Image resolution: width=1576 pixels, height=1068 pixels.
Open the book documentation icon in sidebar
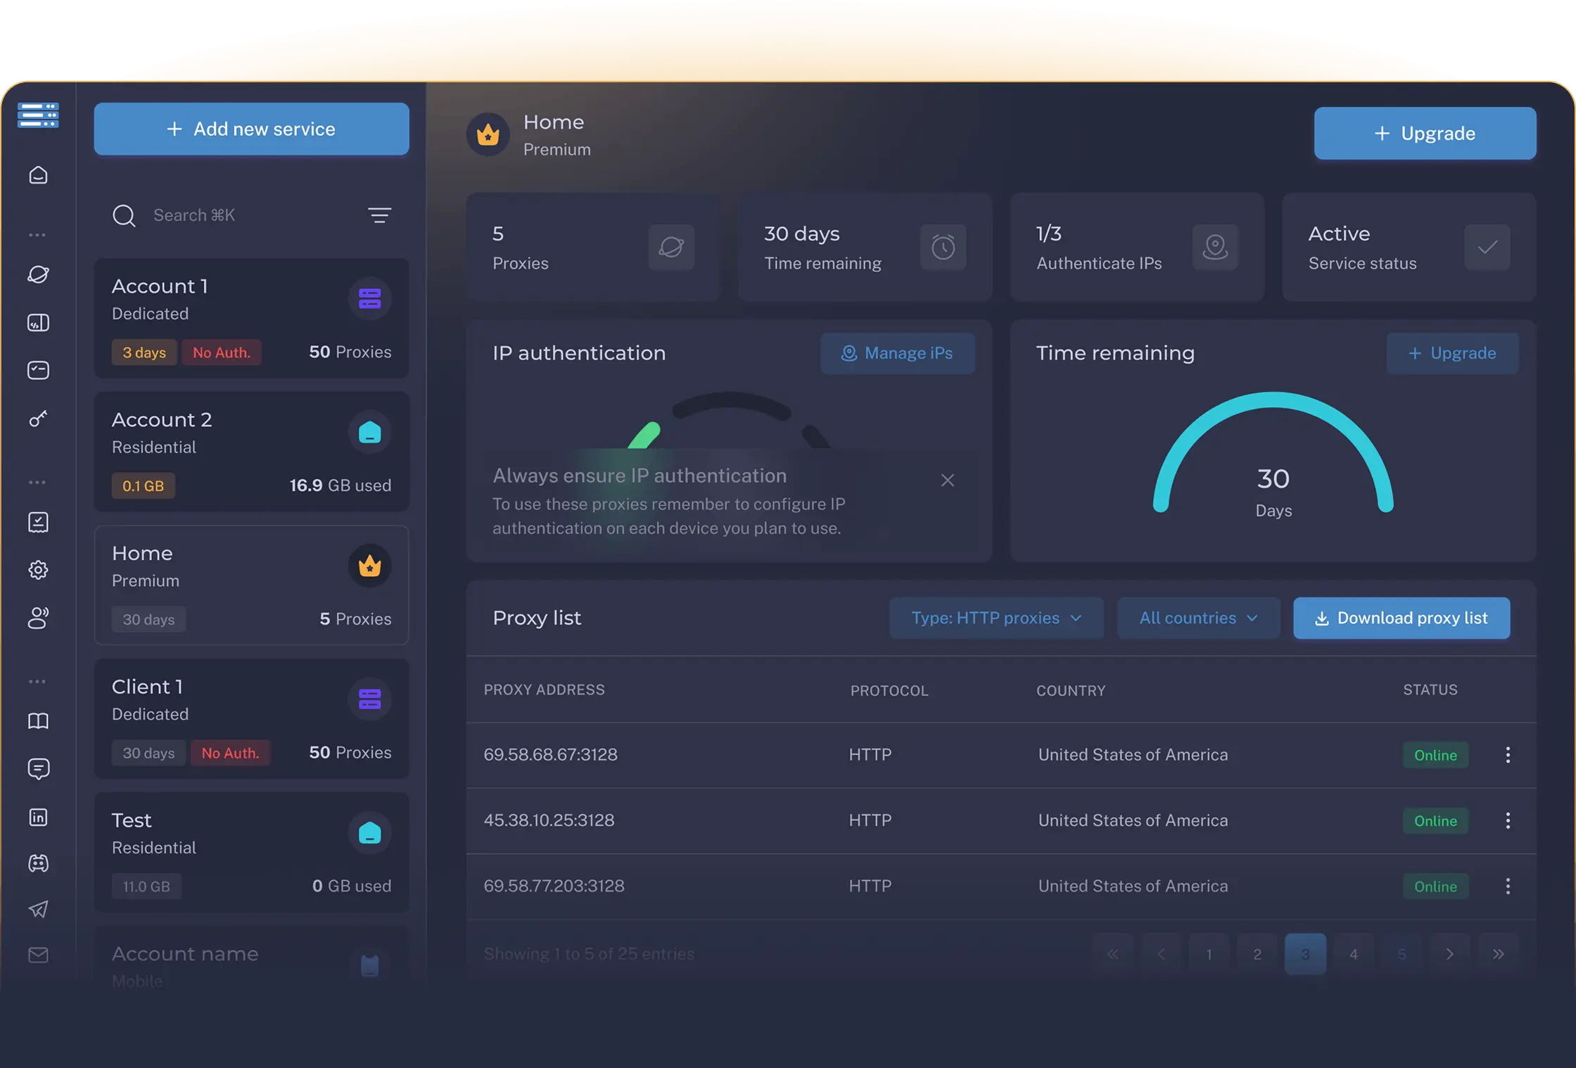pos(38,721)
